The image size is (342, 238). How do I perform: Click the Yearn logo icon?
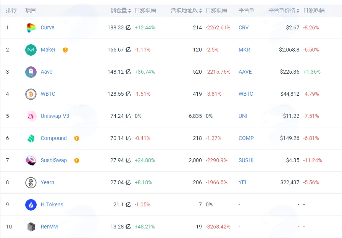(x=31, y=183)
